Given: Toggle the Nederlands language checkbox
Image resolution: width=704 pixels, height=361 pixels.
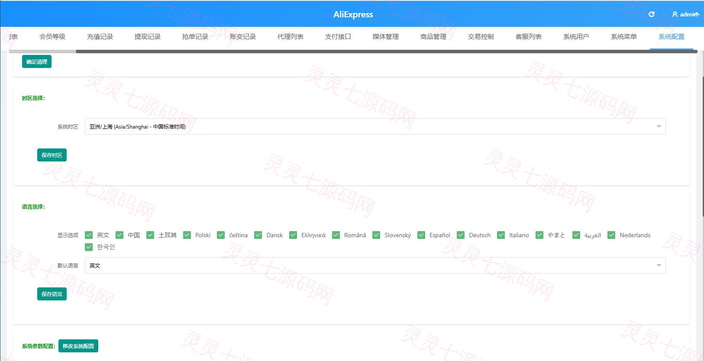Looking at the screenshot, I should pyautogui.click(x=611, y=235).
